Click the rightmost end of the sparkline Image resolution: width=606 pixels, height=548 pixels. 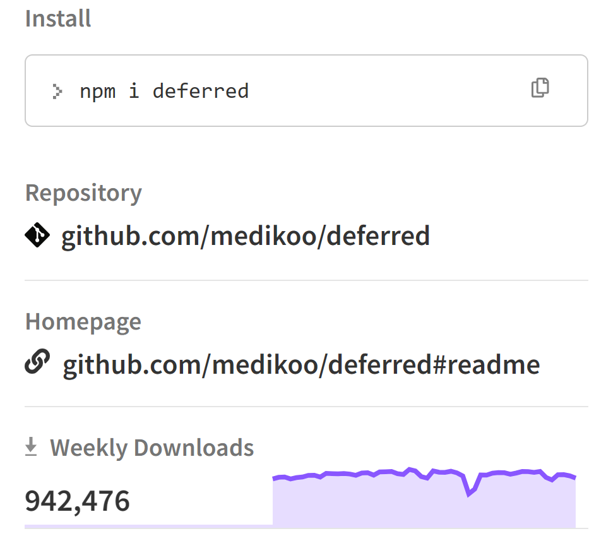(x=575, y=477)
